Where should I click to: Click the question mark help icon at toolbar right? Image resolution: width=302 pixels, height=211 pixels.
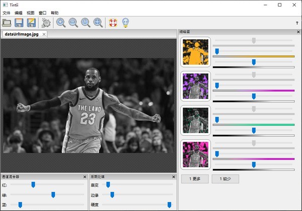point(297,23)
